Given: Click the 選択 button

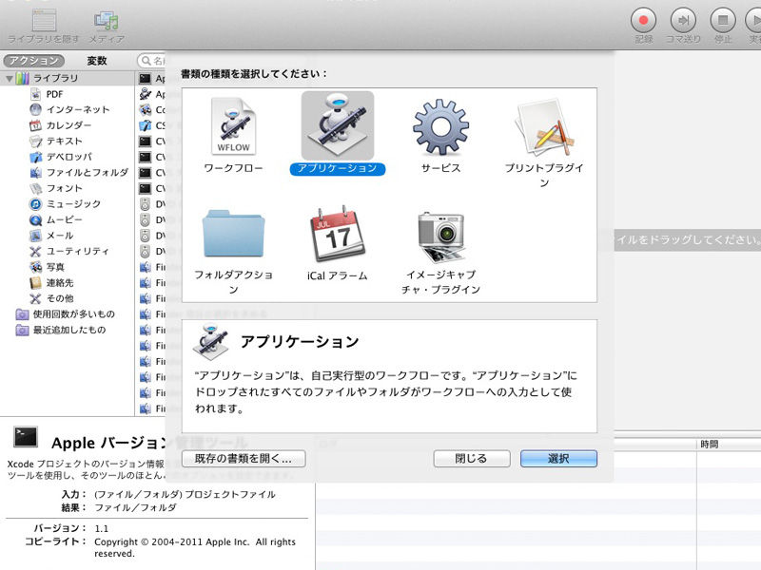Looking at the screenshot, I should click(558, 458).
